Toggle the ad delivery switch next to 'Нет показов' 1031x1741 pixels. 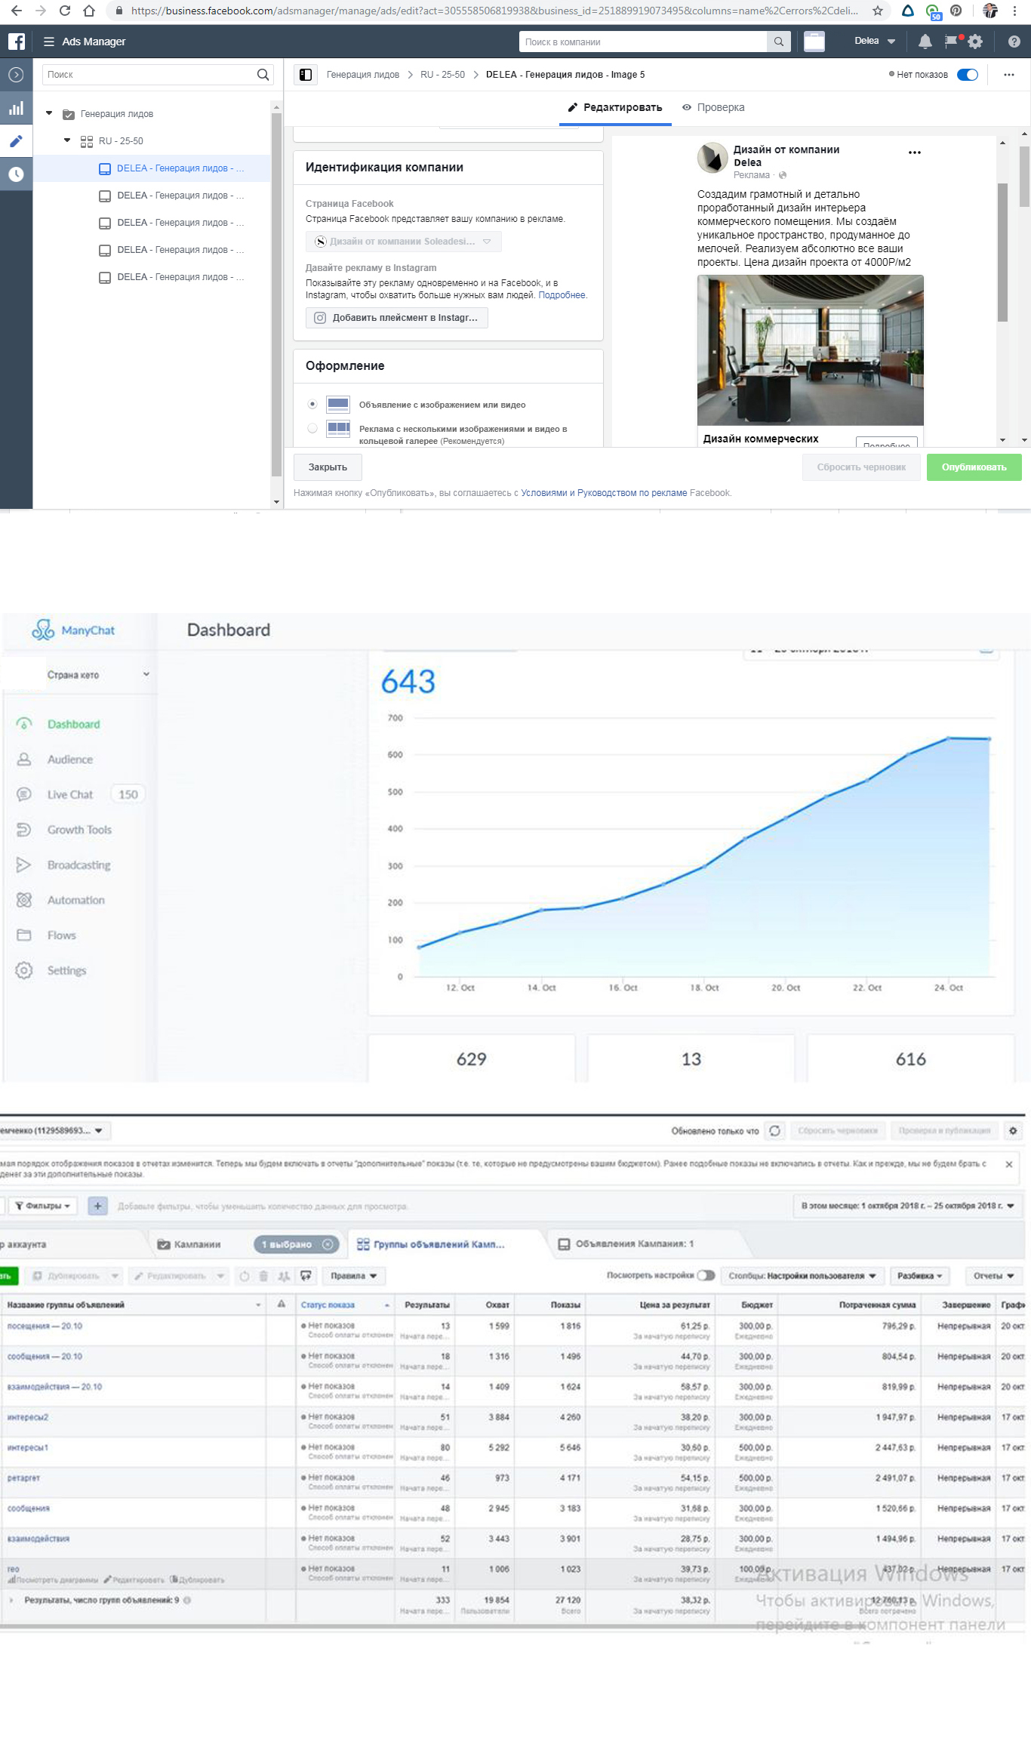pos(968,75)
